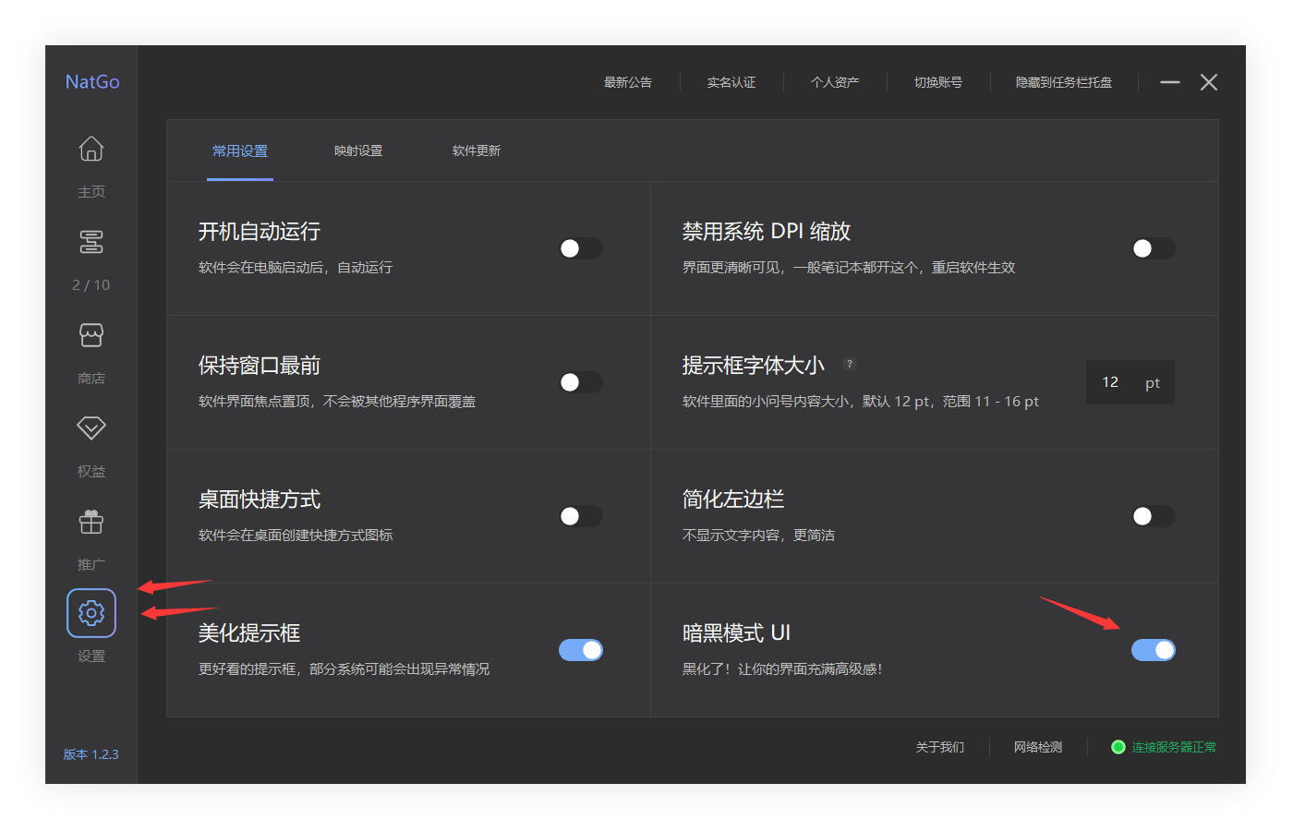This screenshot has width=1293, height=831.
Task: Turn off 暗黑模式 UI switch
Action: click(1154, 650)
